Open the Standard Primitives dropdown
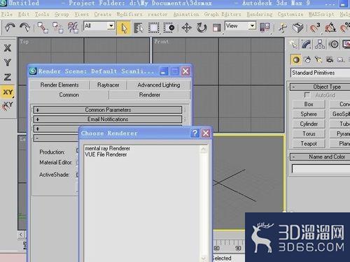 pyautogui.click(x=320, y=73)
